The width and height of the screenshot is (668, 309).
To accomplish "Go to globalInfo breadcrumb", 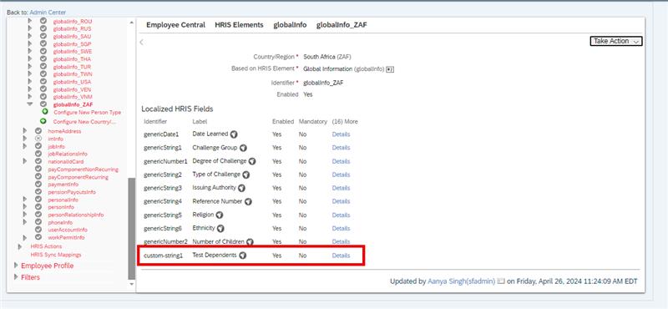I will (290, 25).
